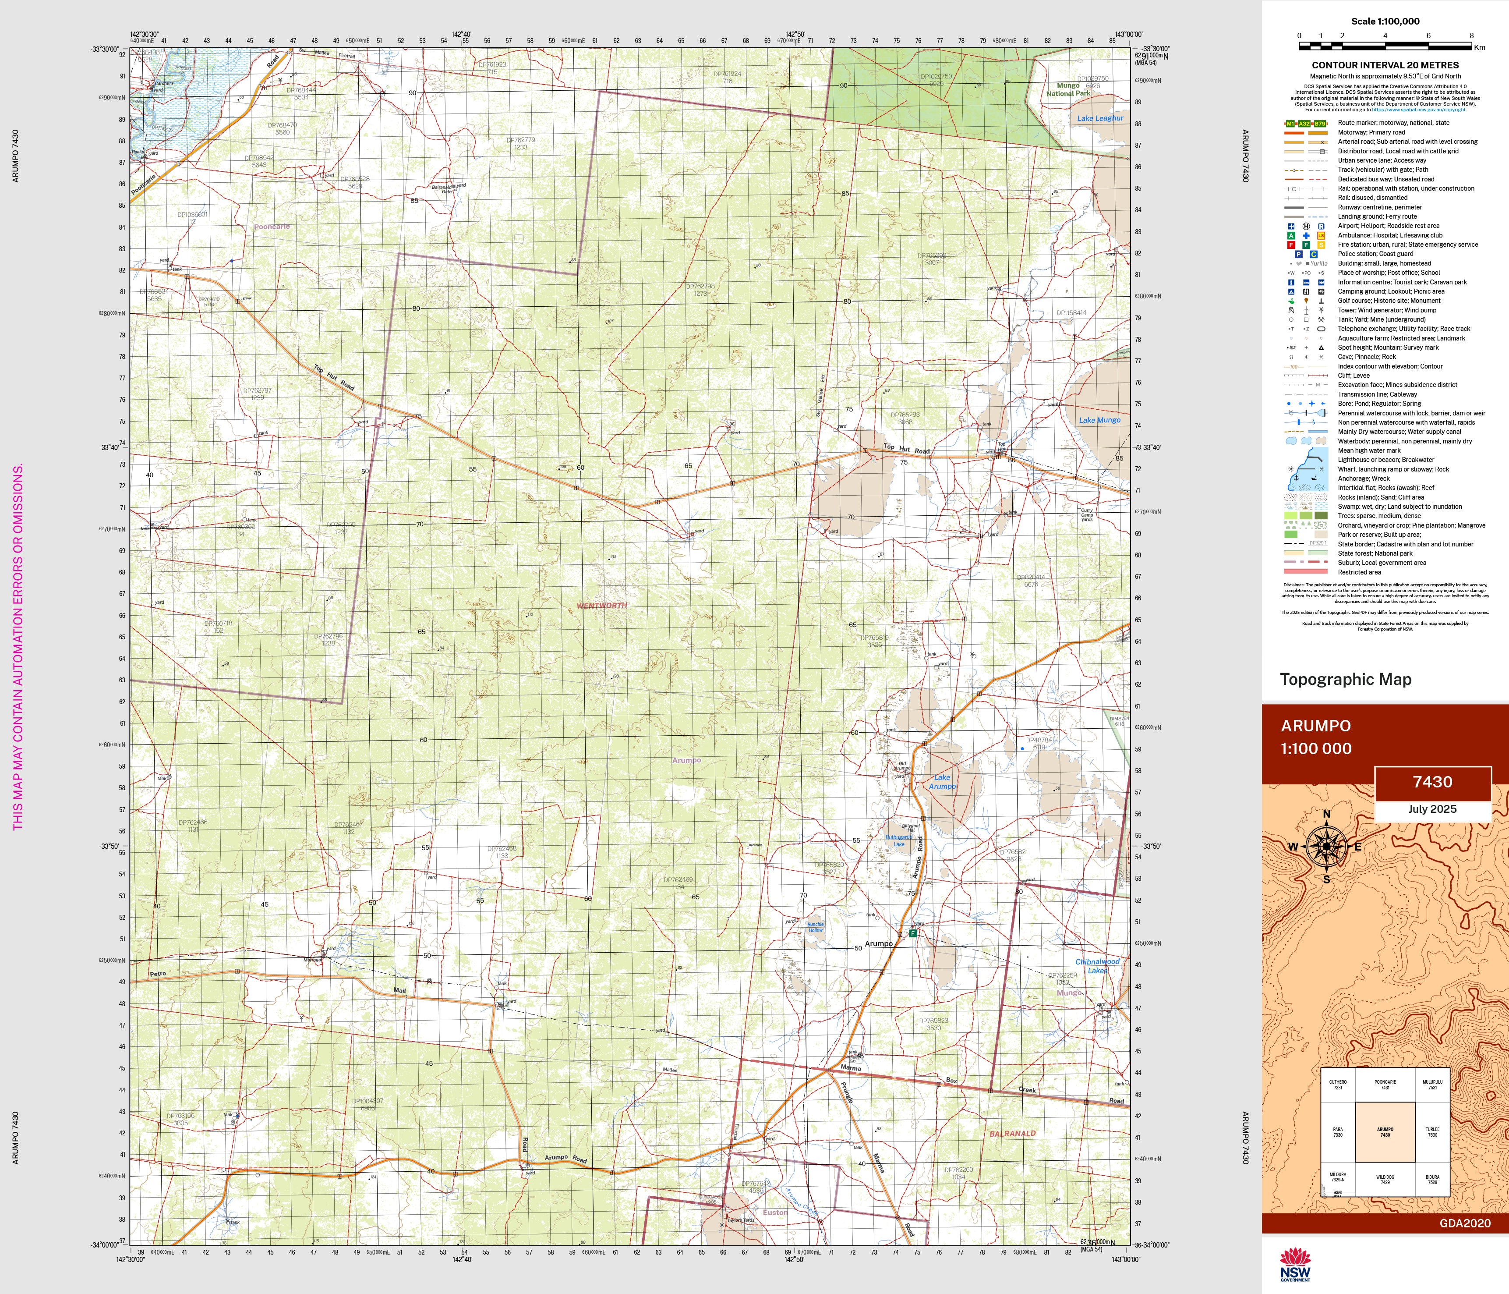Click the M1 motorway route marker in legend
The height and width of the screenshot is (1294, 1509).
(1290, 123)
